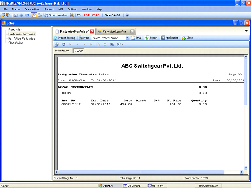Viewport: 251px width, 195px height.
Task: Click the close current view icon in viewer toolbar
Action: point(105,45)
